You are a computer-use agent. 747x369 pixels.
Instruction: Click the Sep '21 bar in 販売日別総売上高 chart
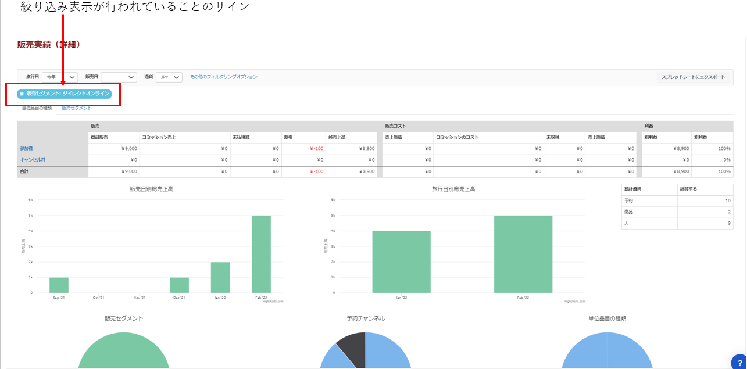tap(59, 285)
